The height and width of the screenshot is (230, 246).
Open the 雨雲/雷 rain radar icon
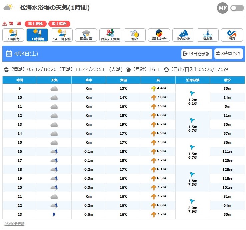pos(86,35)
